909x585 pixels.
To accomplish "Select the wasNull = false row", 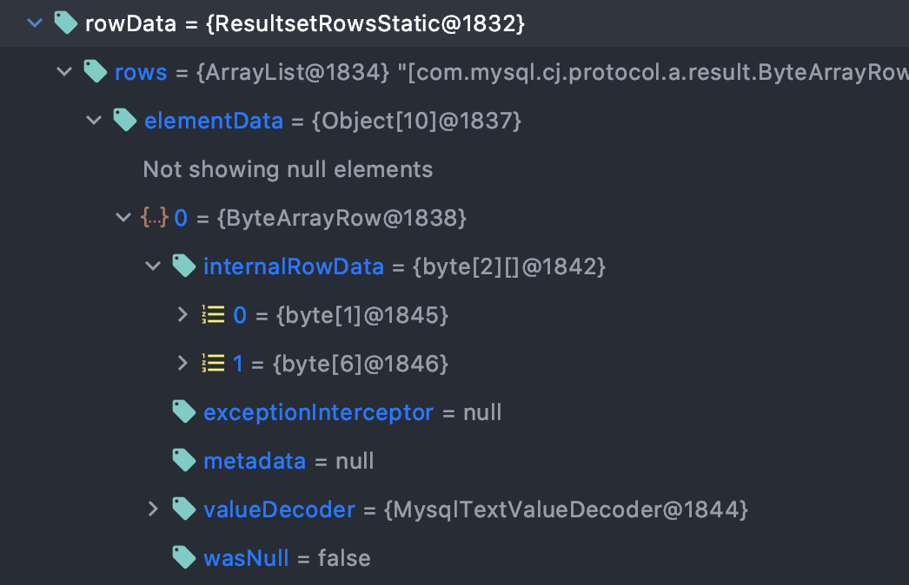I will [454, 558].
